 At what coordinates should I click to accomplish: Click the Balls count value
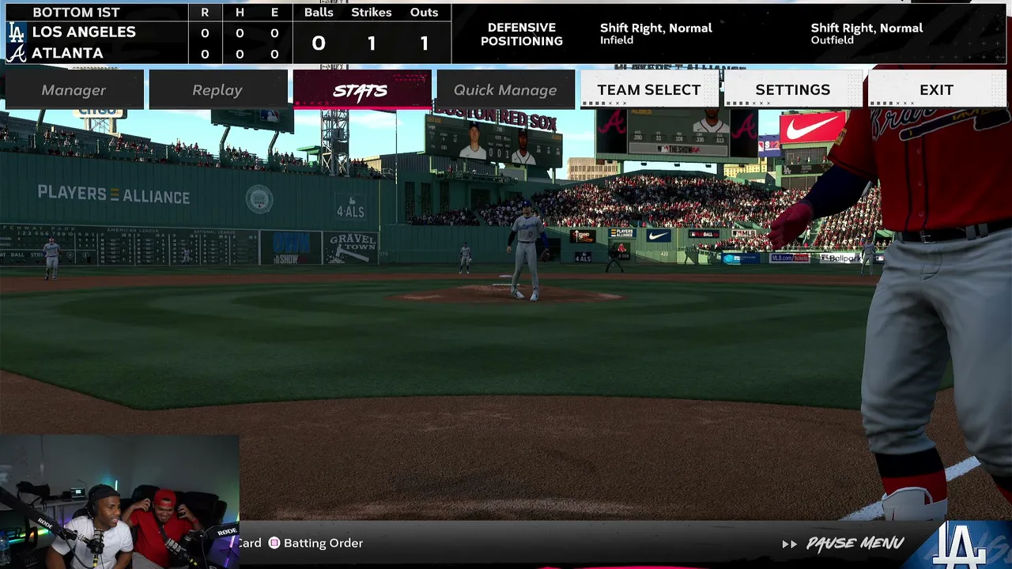319,43
